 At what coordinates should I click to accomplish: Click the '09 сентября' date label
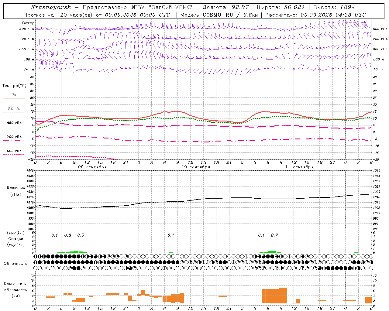point(92,167)
